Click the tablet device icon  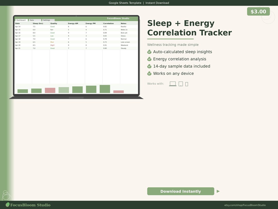[181, 84]
